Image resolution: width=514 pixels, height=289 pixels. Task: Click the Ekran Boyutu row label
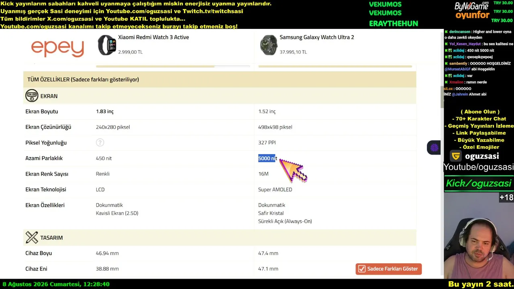(42, 112)
